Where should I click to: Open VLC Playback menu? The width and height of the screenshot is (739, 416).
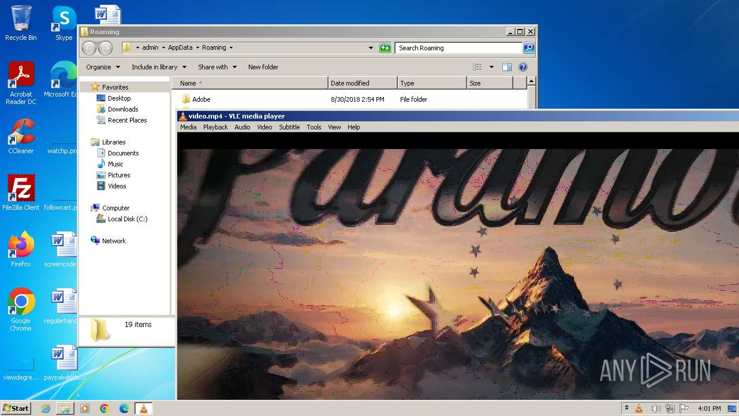(215, 127)
